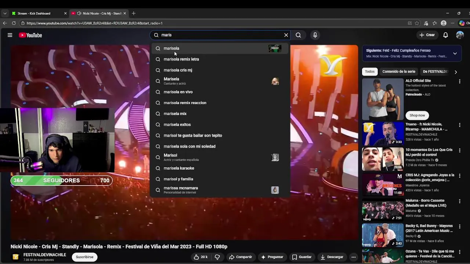Dislike the video with thumbs down
Screen dimensions: 470x264
click(217, 257)
